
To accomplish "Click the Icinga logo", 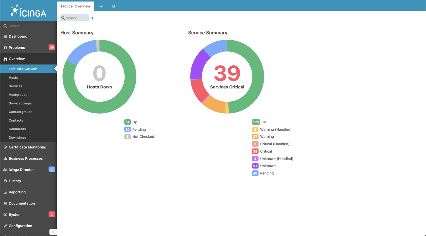I will point(28,11).
